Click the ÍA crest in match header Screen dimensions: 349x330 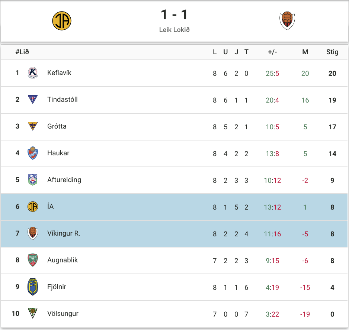click(62, 21)
